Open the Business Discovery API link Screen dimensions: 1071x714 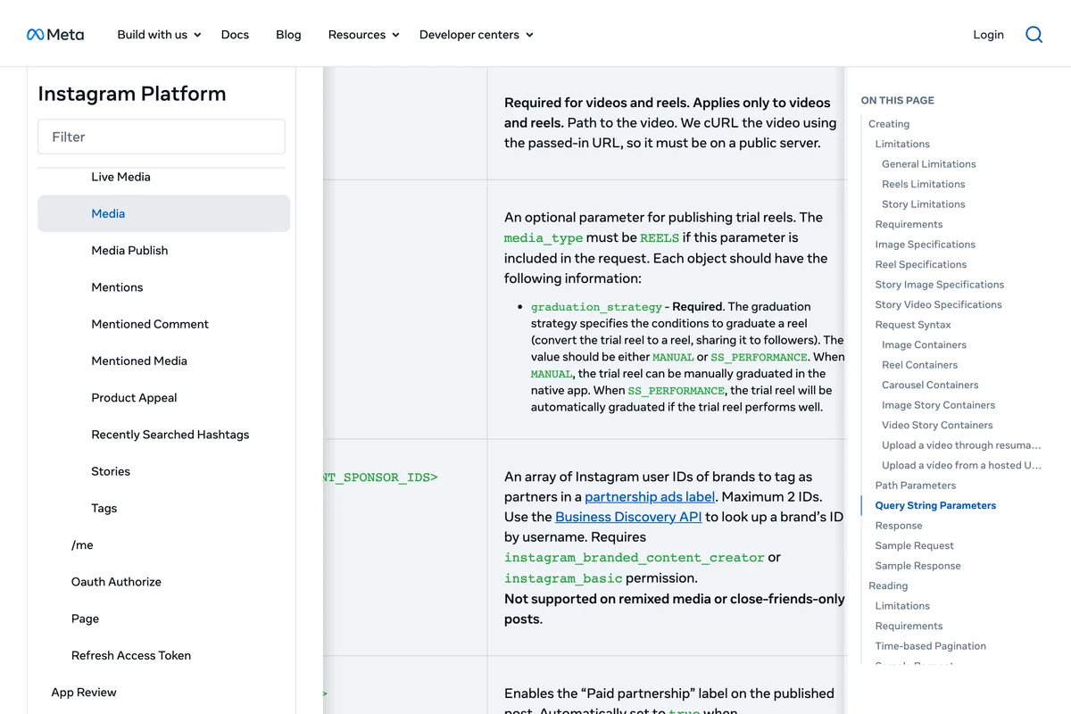tap(628, 517)
